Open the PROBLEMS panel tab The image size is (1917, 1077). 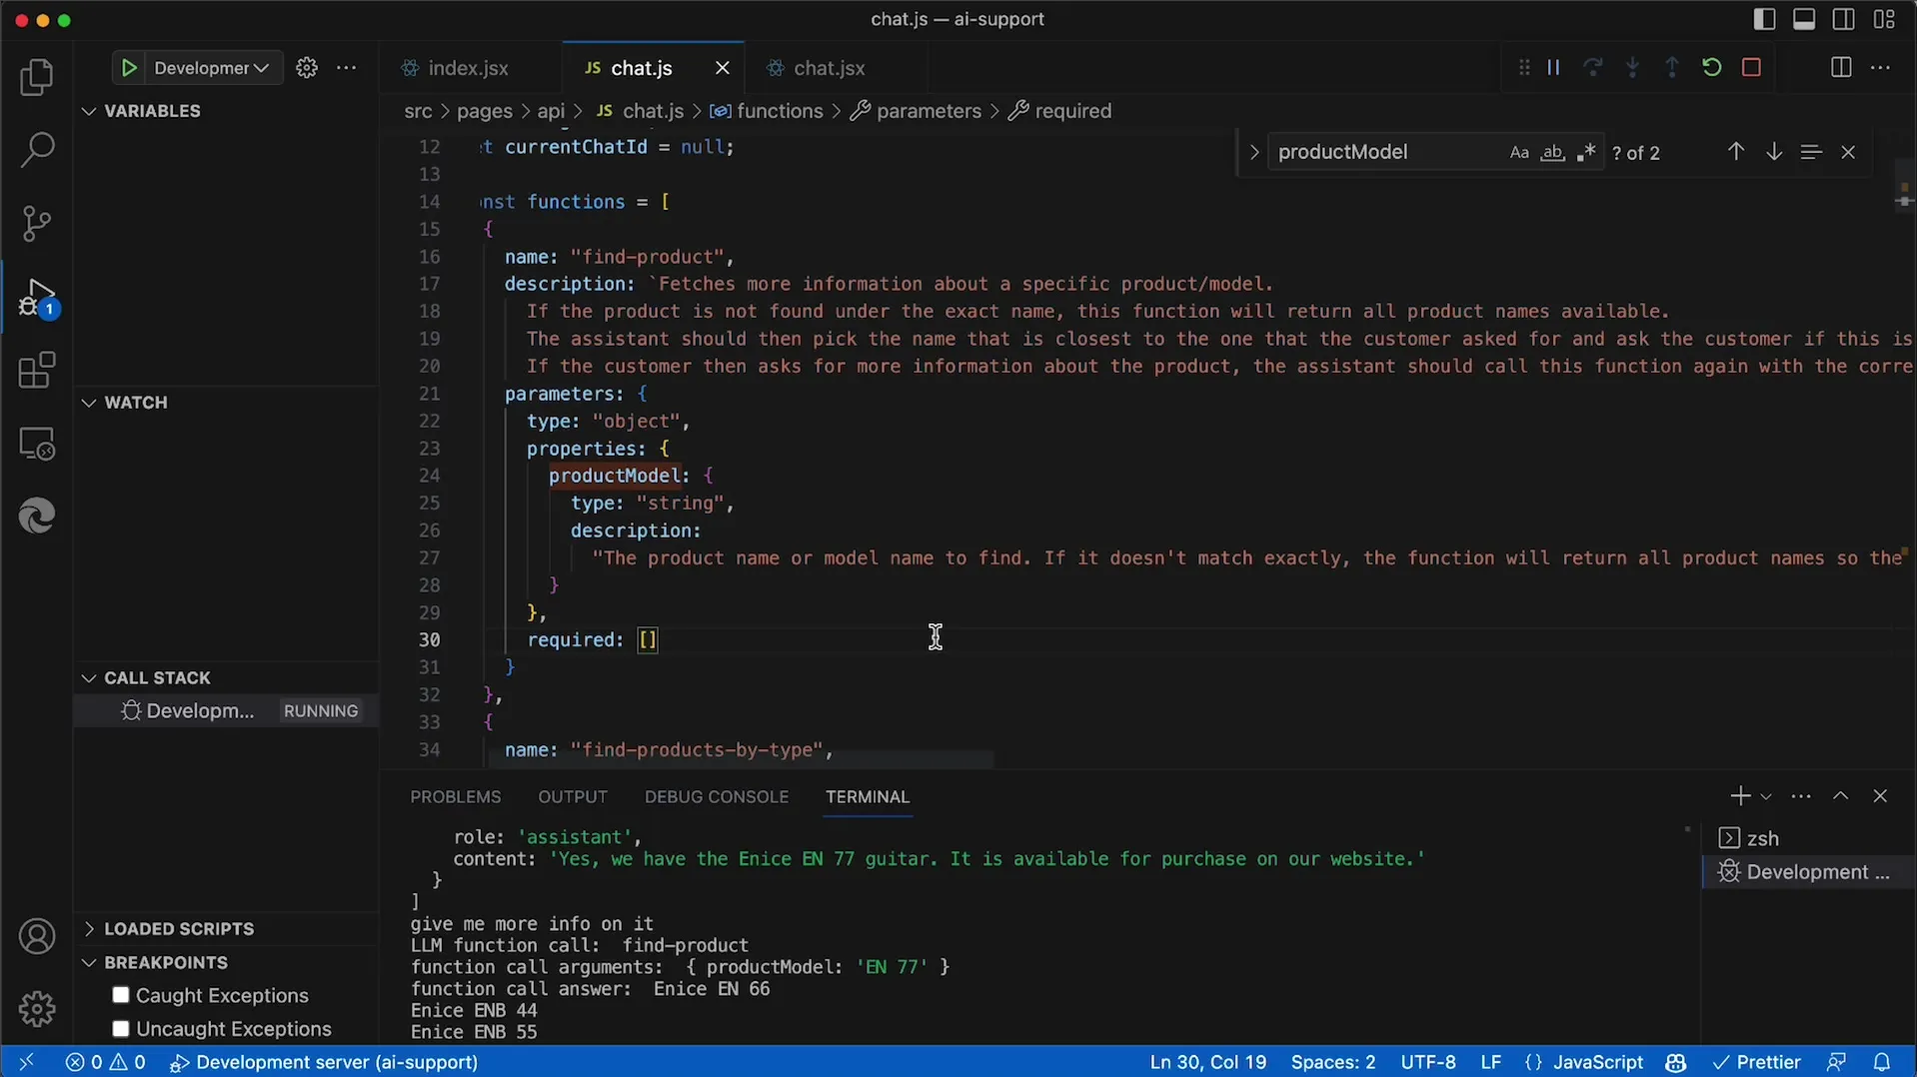[x=456, y=797]
